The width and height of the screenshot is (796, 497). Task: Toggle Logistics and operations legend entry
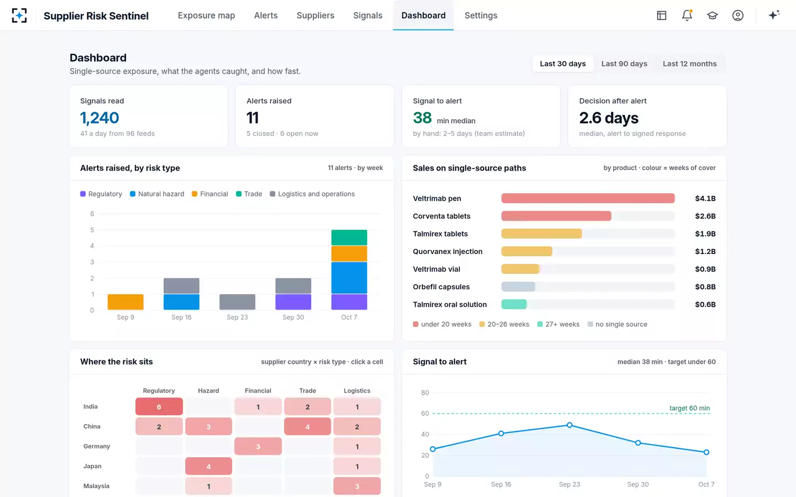pyautogui.click(x=312, y=194)
